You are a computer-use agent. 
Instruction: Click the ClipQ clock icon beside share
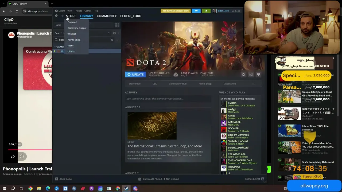coord(22,157)
